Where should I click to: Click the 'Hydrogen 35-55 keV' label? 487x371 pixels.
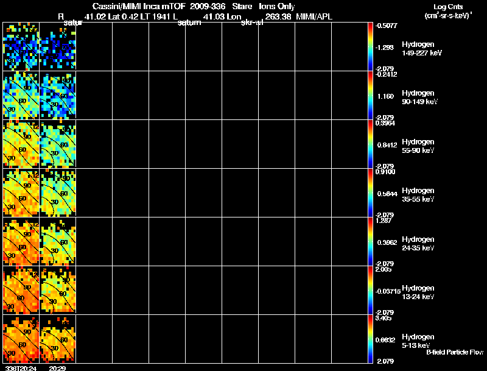418,195
